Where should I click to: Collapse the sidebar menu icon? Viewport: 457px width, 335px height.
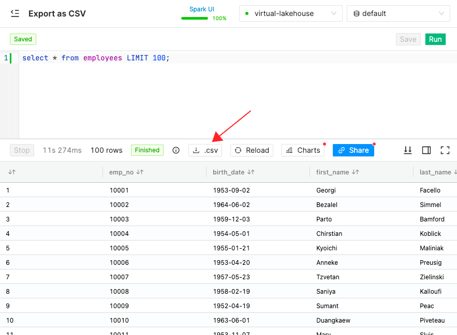click(15, 13)
